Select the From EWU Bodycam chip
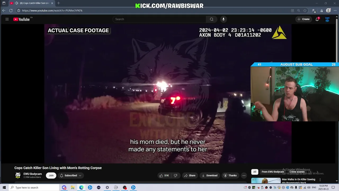This screenshot has width=339, height=191. pos(273,172)
